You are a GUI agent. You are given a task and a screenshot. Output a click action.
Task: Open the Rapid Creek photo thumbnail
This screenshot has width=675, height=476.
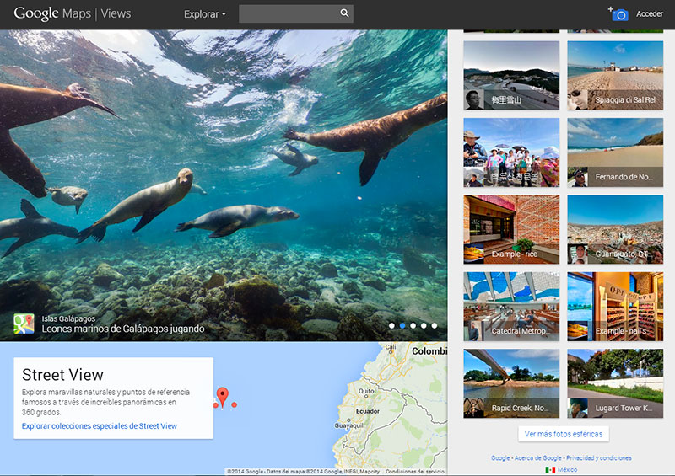(511, 383)
